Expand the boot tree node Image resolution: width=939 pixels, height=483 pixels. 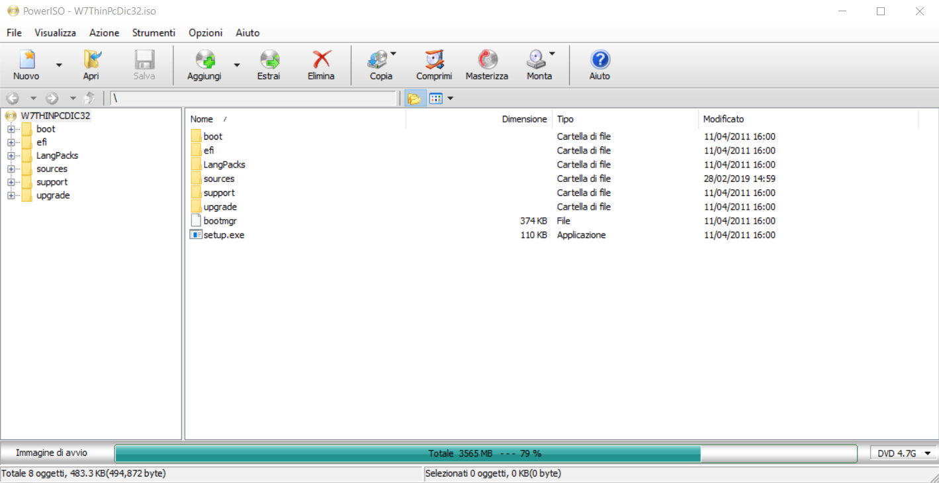[11, 129]
